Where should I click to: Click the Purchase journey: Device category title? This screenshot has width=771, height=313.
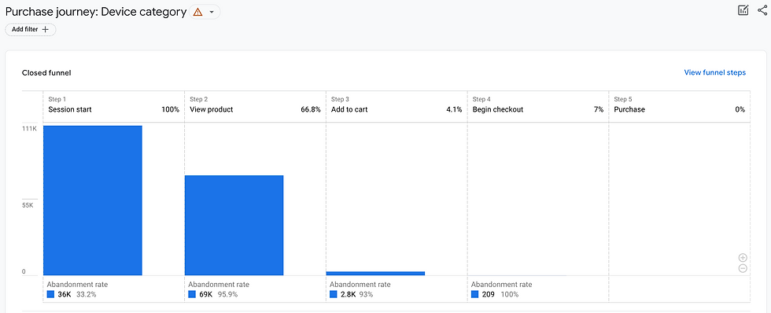pos(96,12)
